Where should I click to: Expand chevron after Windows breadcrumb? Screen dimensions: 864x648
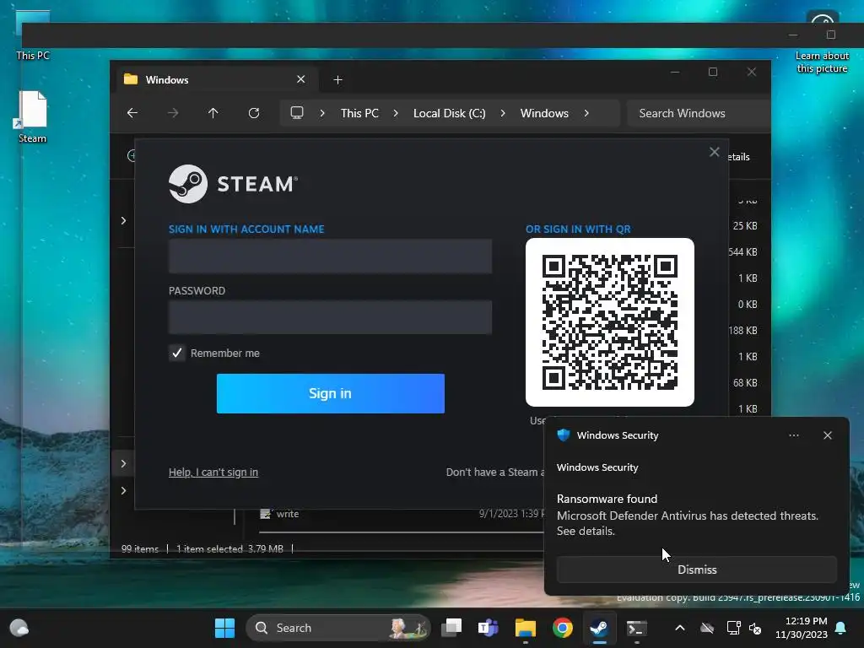pos(586,113)
